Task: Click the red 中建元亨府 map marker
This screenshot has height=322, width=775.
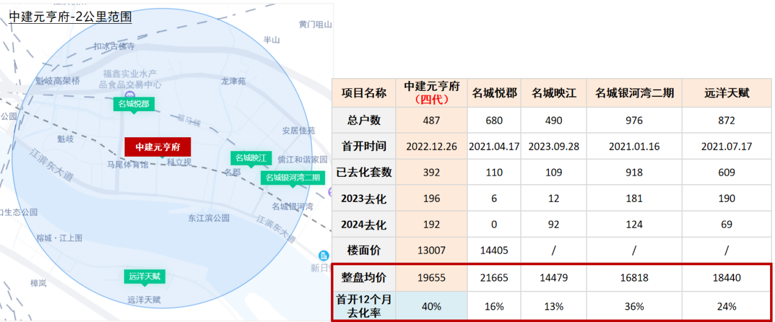Action: 158,147
